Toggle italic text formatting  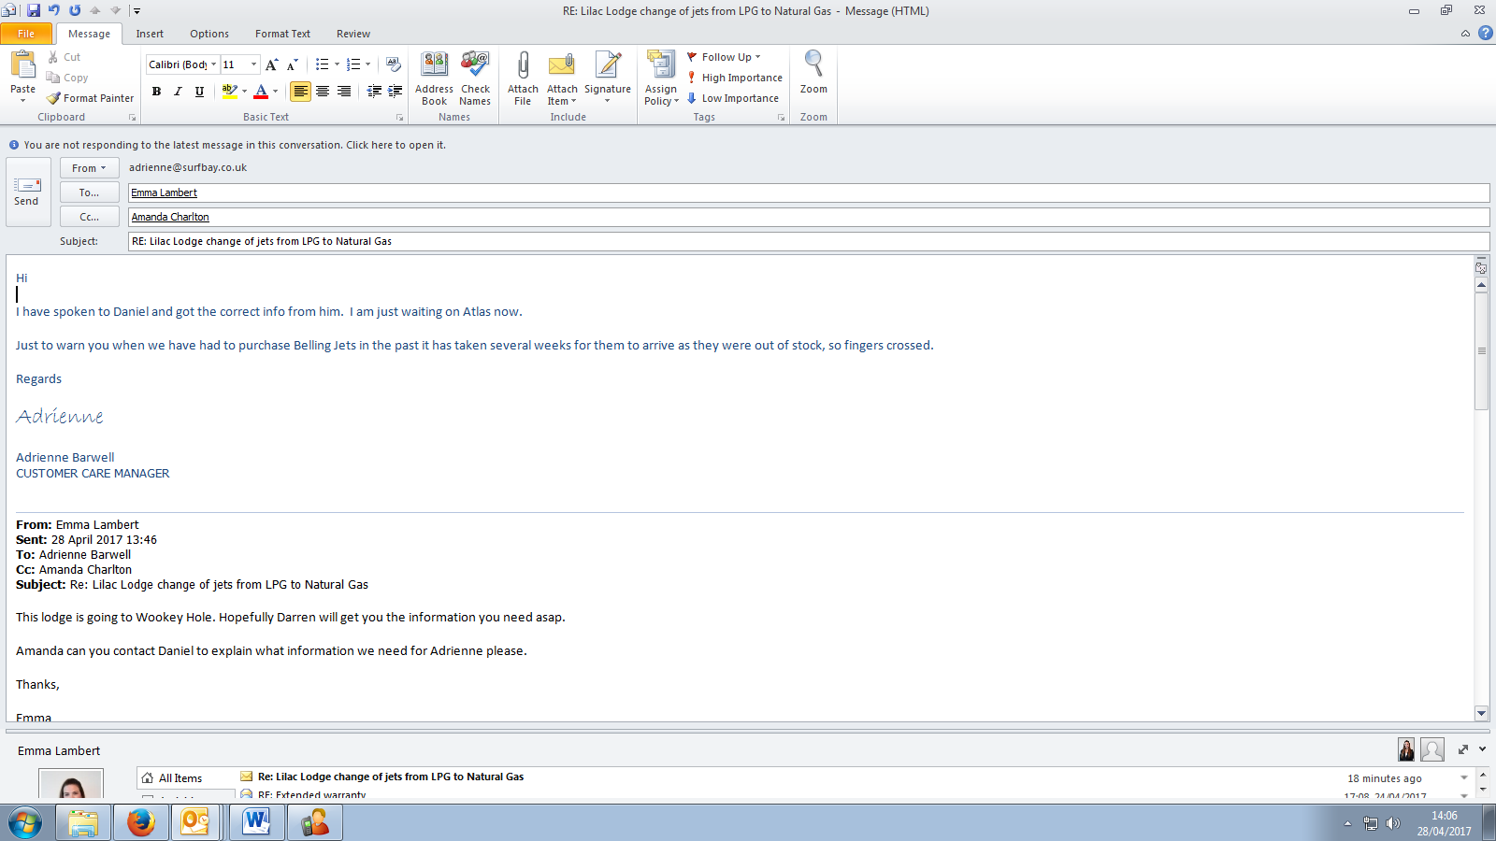tap(178, 92)
